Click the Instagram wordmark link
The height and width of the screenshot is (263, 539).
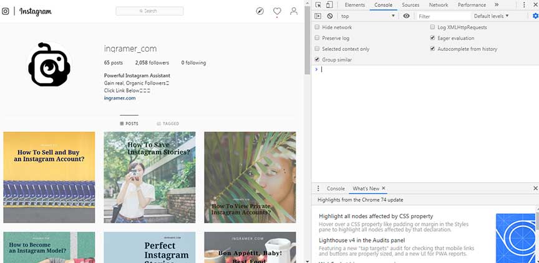36,11
